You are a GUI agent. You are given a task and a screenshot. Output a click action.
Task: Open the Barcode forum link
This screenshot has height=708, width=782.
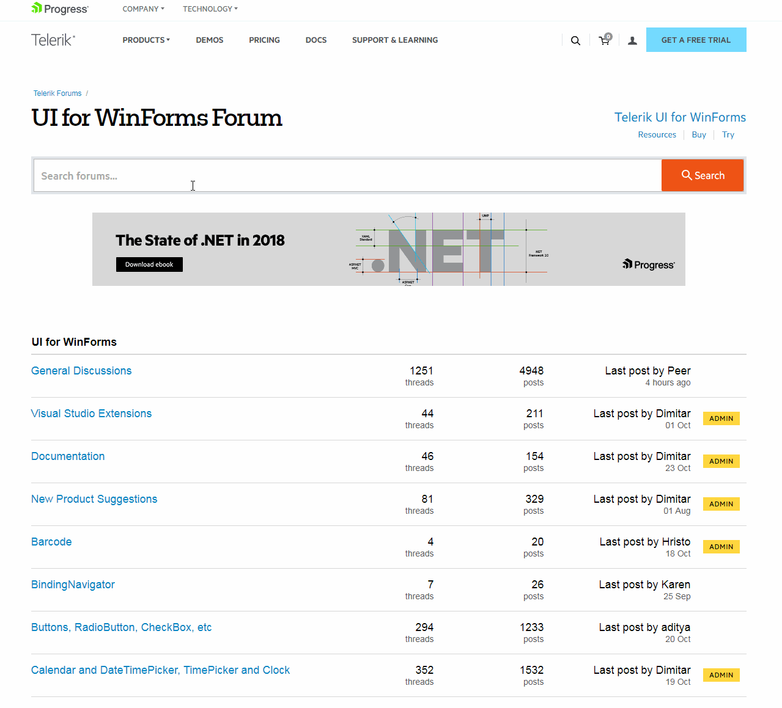tap(51, 542)
